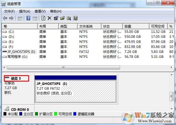The height and width of the screenshot is (125, 176).
Task: Click the removable disk icon beside 磁盘 3
Action: (7, 78)
